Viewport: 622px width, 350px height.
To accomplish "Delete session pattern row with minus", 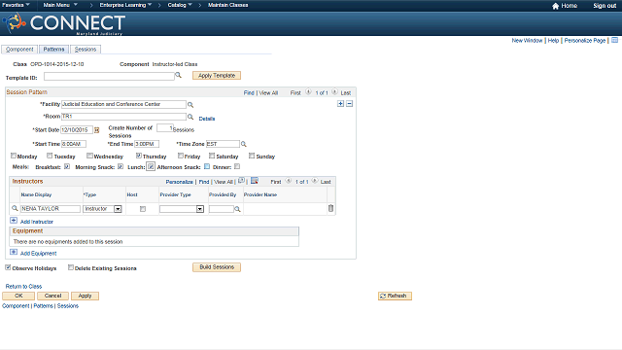I will pos(350,104).
